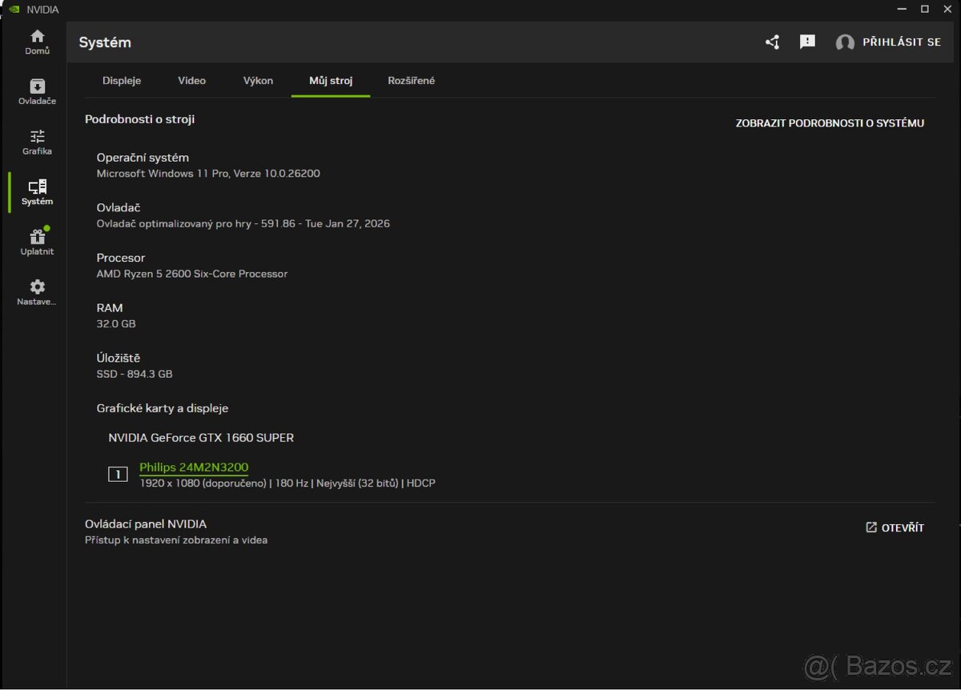This screenshot has width=961, height=690.
Task: Click Přihlásit se to sign in
Action: click(901, 42)
